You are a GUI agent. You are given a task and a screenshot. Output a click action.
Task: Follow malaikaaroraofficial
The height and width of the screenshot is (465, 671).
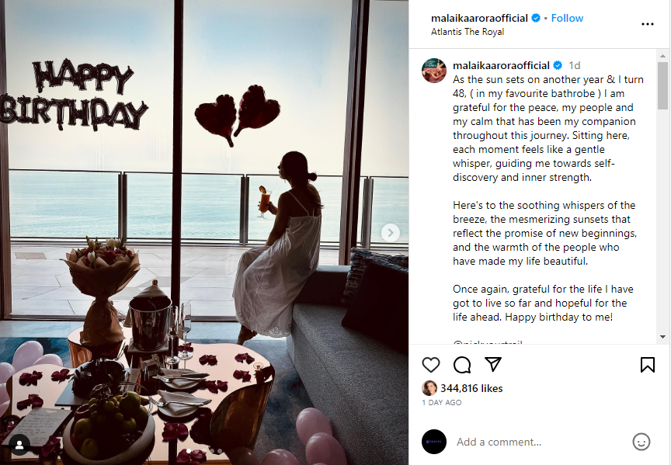click(x=567, y=18)
